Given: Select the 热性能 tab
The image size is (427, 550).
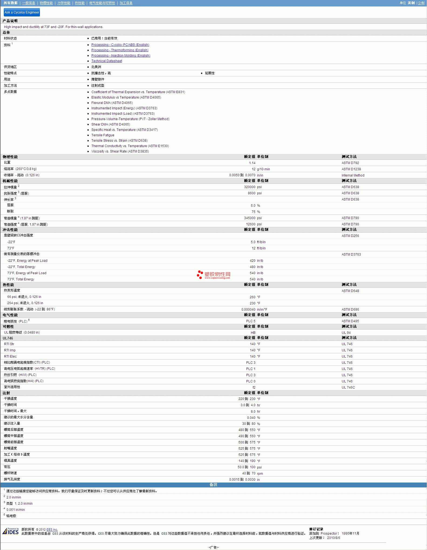Looking at the screenshot, I should click(x=80, y=3).
